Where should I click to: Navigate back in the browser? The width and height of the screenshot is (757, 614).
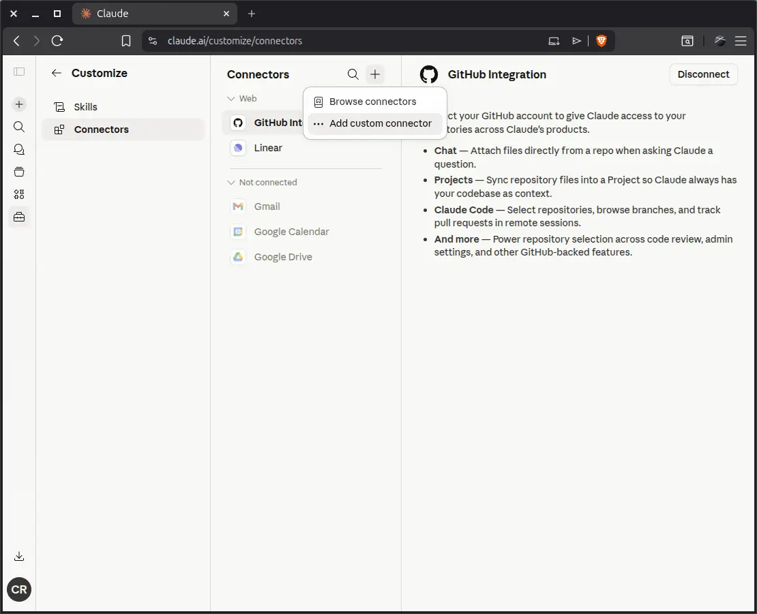pos(16,41)
